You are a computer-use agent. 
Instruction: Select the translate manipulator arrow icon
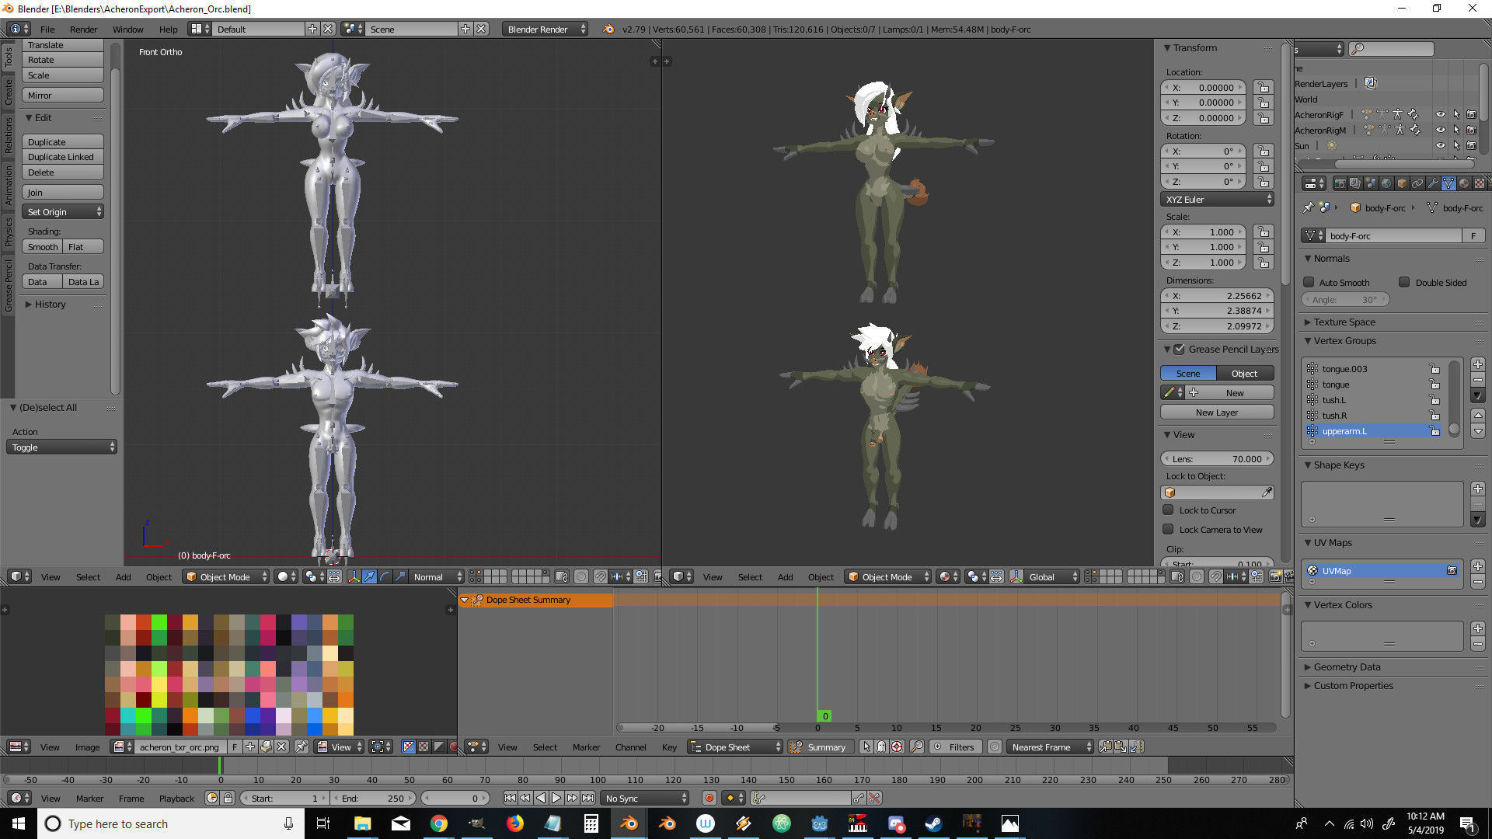click(369, 576)
